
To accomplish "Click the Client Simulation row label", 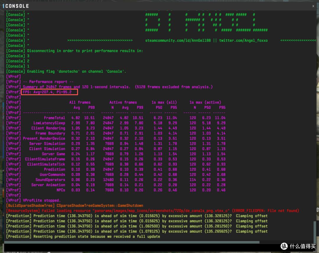I will pos(47,149).
